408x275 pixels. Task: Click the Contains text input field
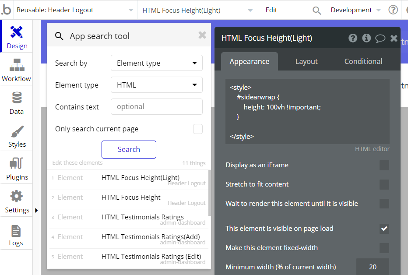(157, 107)
